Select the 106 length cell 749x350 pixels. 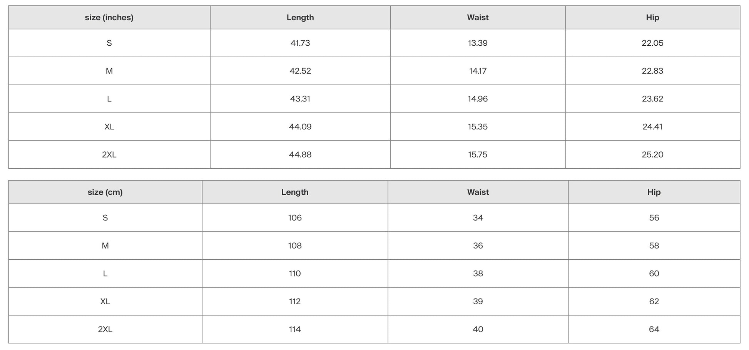point(295,218)
